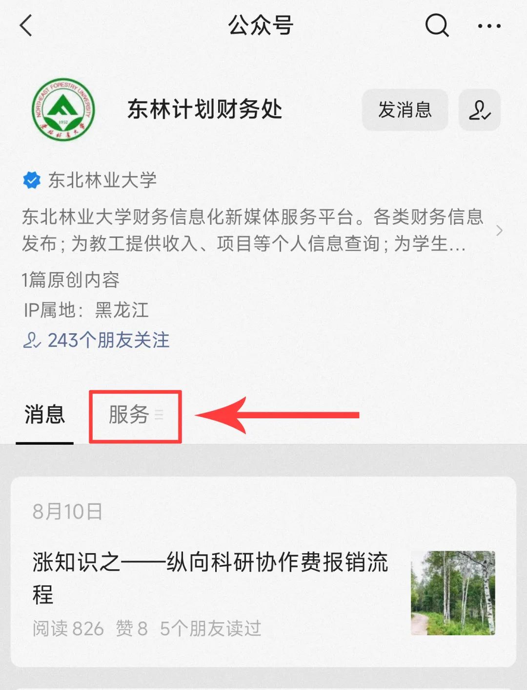Image resolution: width=527 pixels, height=690 pixels.
Task: Tap the account description text
Action: 253,230
